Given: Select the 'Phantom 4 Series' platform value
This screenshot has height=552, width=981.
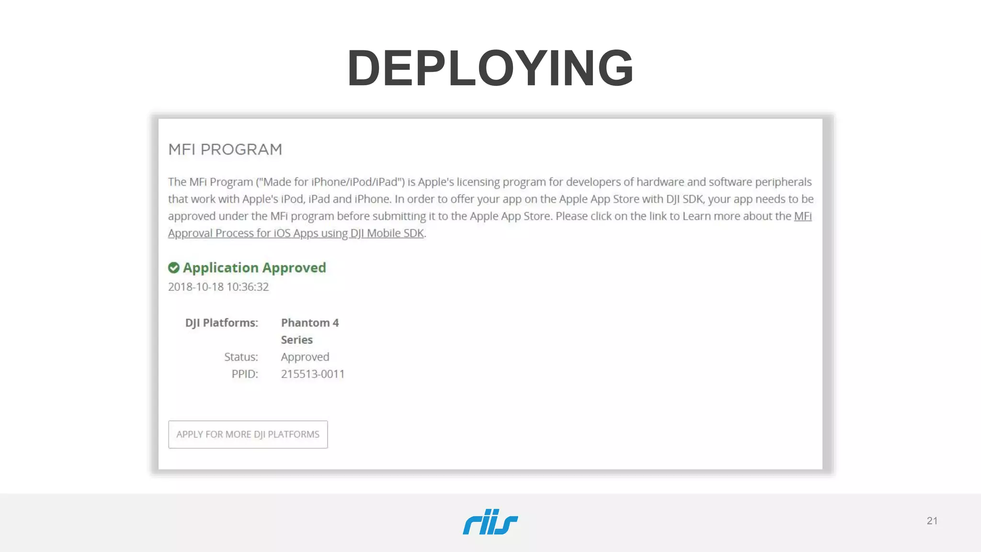Looking at the screenshot, I should click(x=310, y=331).
